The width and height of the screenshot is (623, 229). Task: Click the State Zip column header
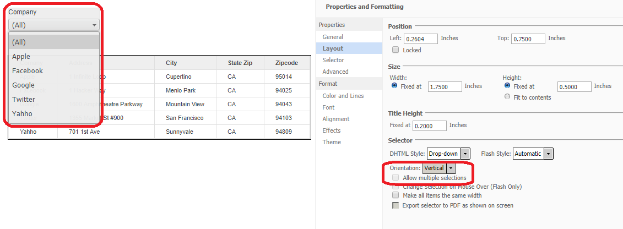pyautogui.click(x=240, y=63)
